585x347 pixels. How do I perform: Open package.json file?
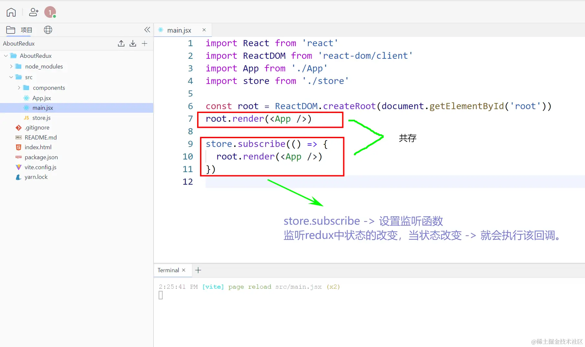click(x=41, y=157)
